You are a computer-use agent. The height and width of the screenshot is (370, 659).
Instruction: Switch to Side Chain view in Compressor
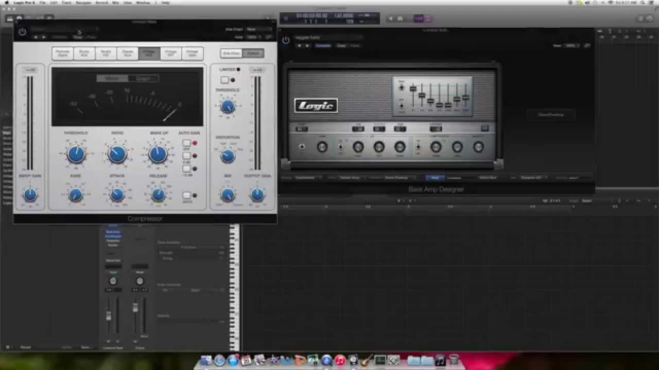click(231, 53)
